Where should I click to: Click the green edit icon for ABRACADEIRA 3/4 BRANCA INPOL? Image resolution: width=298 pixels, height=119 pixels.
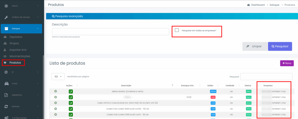(x=71, y=91)
